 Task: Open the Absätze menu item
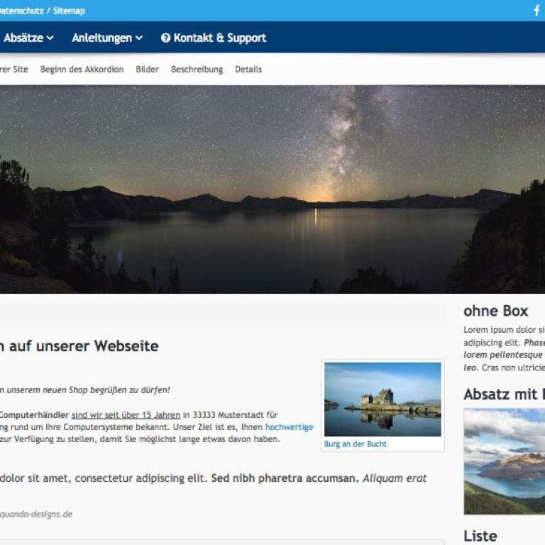click(x=23, y=38)
